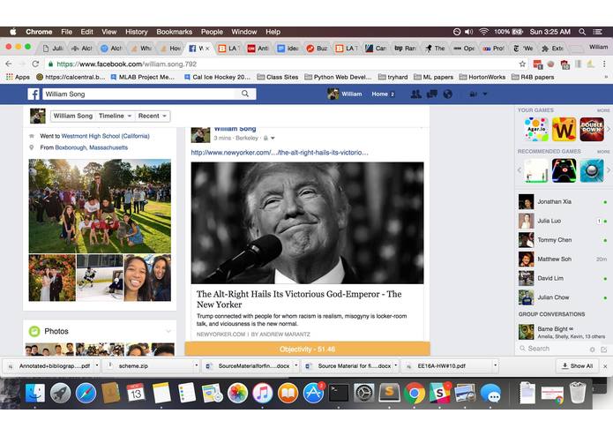Open Safari in the Dock
Image resolution: width=613 pixels, height=436 pixels.
coord(86,393)
